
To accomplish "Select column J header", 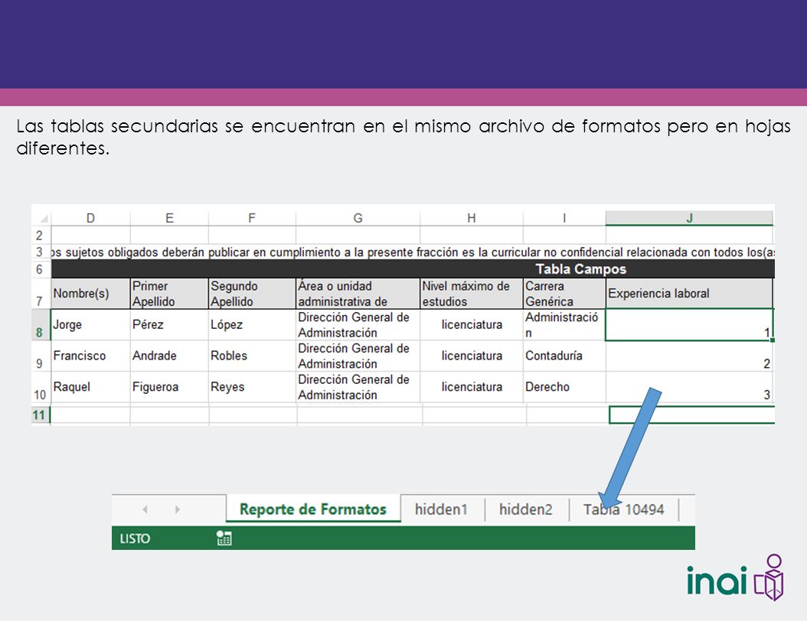I will click(x=689, y=218).
